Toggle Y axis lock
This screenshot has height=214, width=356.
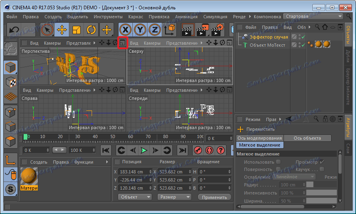point(140,30)
